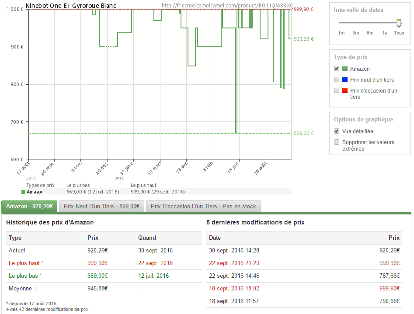The height and width of the screenshot is (314, 414).
Task: Enable the Prix neuf d'un tiers checkbox
Action: click(x=336, y=79)
